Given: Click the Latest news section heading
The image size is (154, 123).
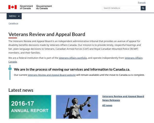Looking at the screenshot, I should coord(21,90).
